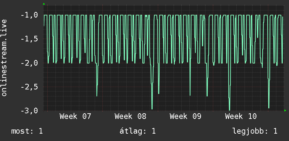This screenshot has width=289, height=141.
Task: Click the 'most: 1' statistic
Action: pos(27,131)
